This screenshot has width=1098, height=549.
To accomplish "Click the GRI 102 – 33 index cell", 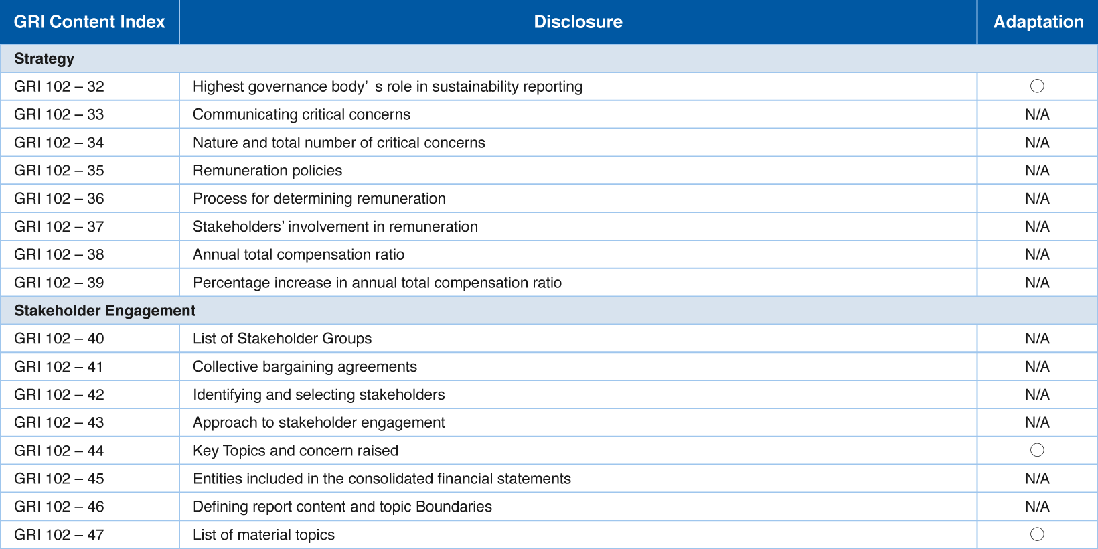I will pos(60,114).
